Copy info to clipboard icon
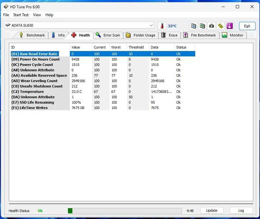The image size is (260, 219). [193, 26]
